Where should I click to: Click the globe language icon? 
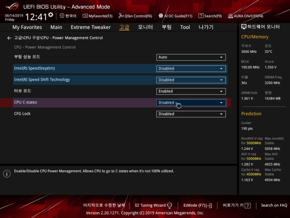62,16
